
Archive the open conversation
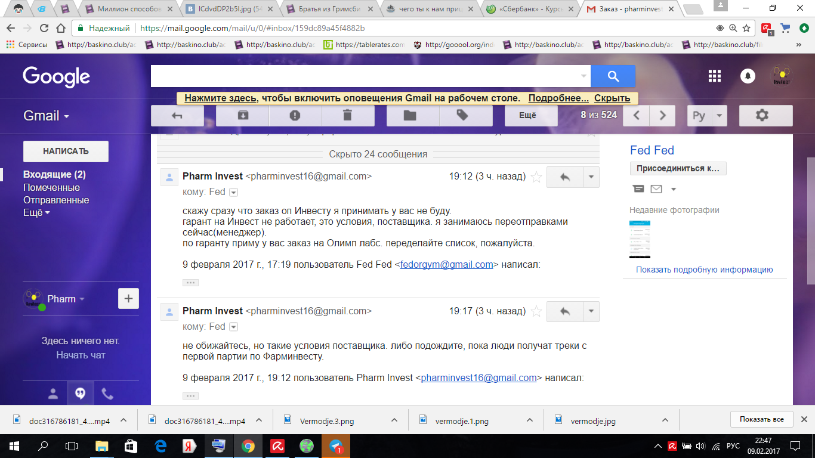tap(243, 116)
